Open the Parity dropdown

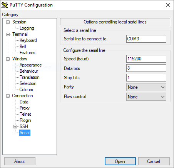coord(146,87)
